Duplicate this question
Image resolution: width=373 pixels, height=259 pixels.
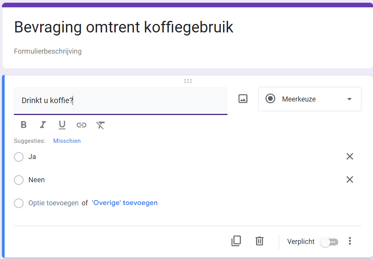236,241
